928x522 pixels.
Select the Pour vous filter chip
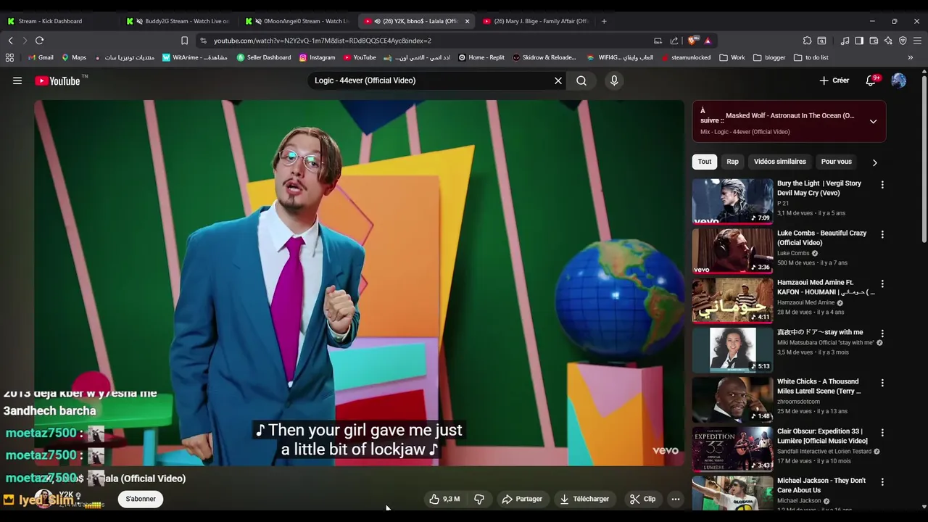click(837, 162)
